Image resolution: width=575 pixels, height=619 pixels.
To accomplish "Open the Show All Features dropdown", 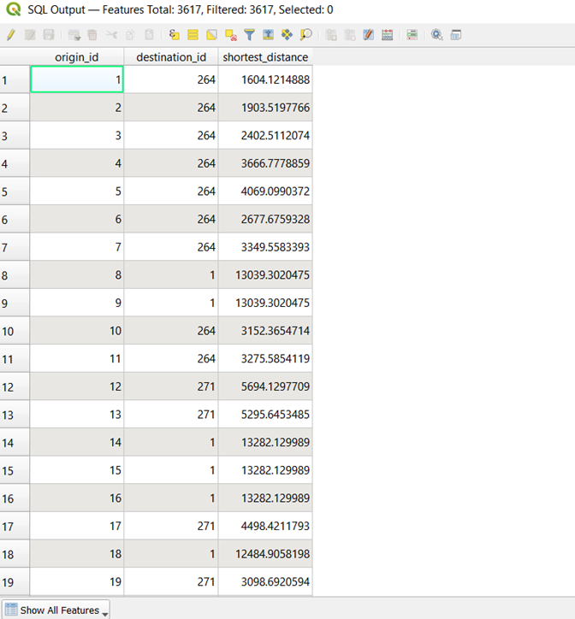I will tap(56, 610).
